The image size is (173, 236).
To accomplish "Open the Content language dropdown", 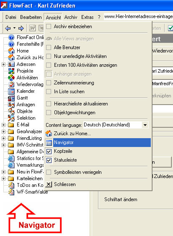I will tap(145, 125).
